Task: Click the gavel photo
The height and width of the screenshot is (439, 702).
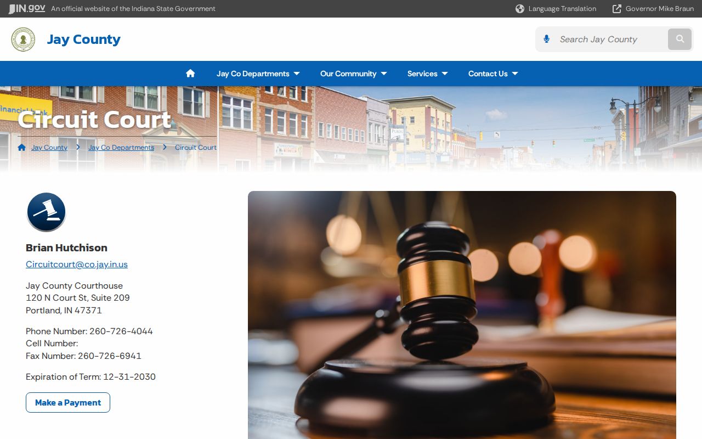Action: (x=462, y=315)
